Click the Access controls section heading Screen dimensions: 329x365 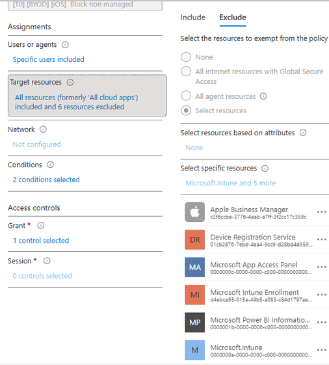34,208
